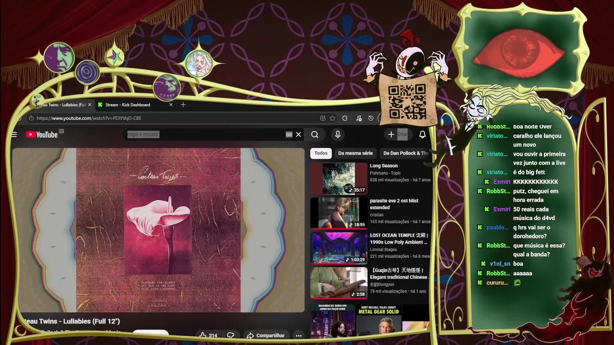Click chat username paablo...
This screenshot has height=345, width=614.
[497, 228]
